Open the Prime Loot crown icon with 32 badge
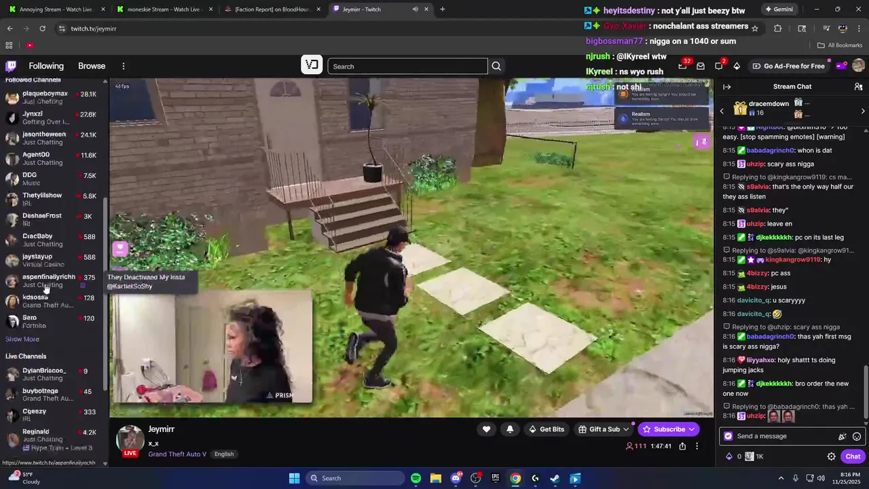This screenshot has height=489, width=869. pos(682,66)
